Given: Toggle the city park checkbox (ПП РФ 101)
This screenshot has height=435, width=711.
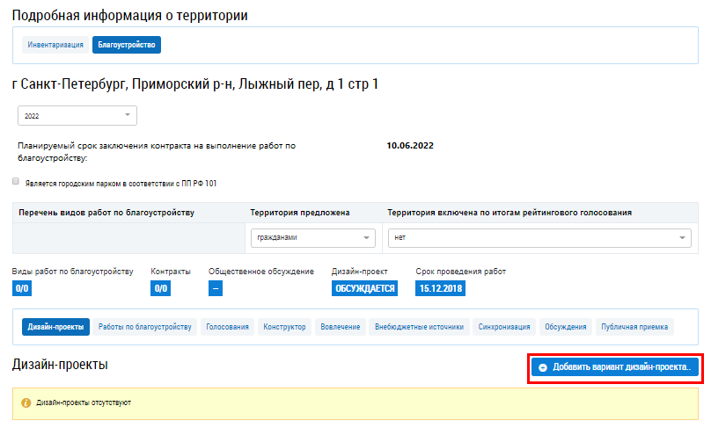Looking at the screenshot, I should click(x=16, y=182).
